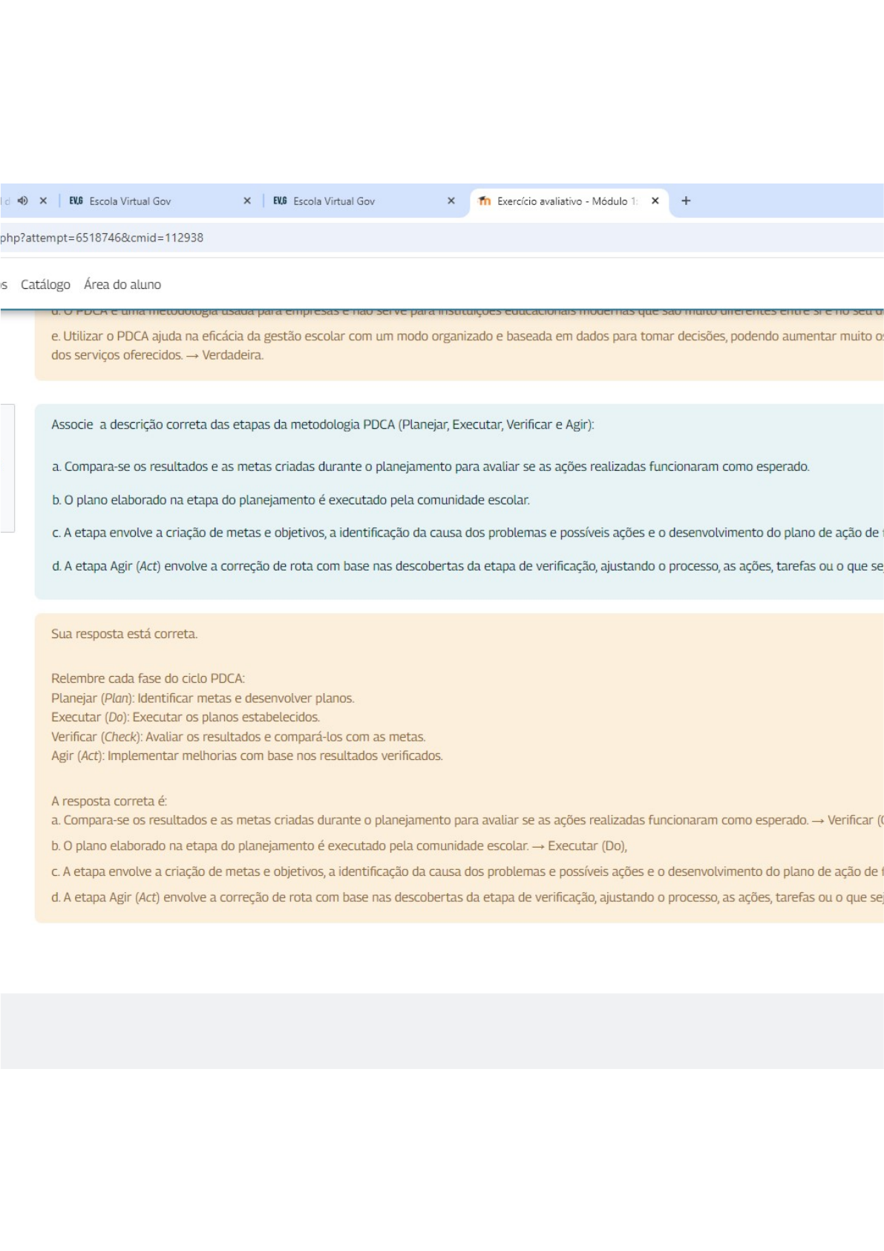This screenshot has height=1251, width=884.
Task: Click the EVG favicon on the right Escola Virtual Gov tab
Action: pos(280,201)
